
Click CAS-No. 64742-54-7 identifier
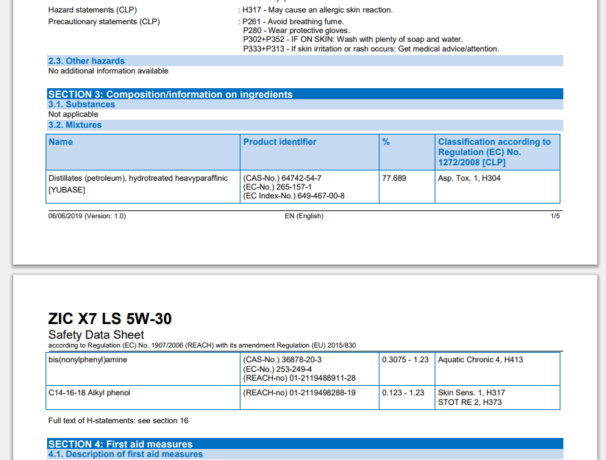pos(282,178)
